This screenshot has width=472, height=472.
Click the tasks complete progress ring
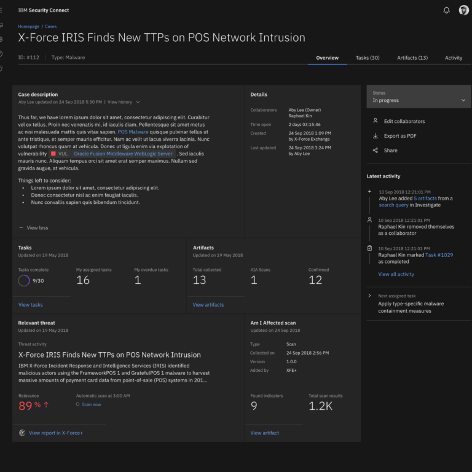click(x=24, y=280)
